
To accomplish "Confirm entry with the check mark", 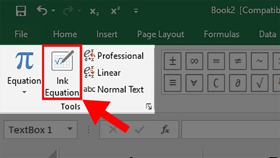I will click(140, 130).
